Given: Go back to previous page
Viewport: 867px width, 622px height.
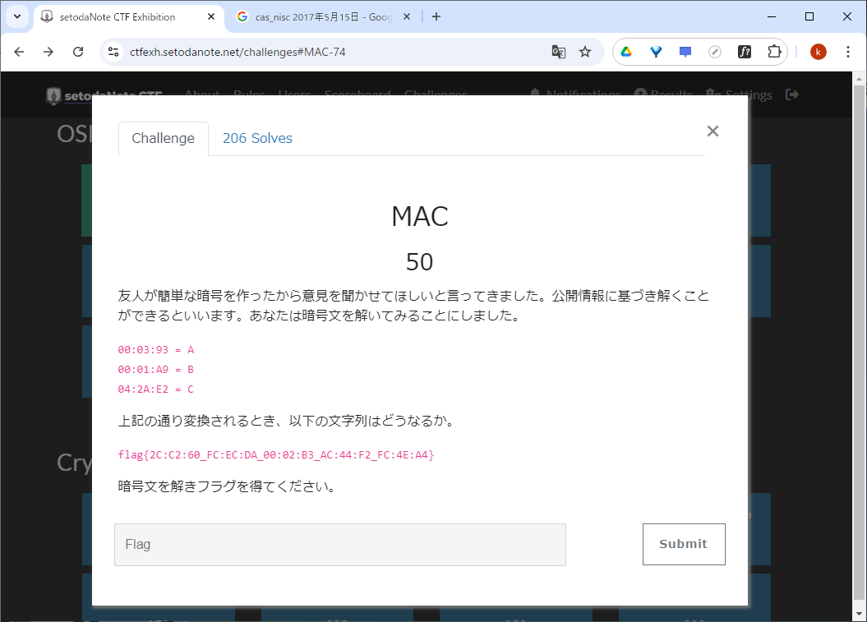Looking at the screenshot, I should (20, 52).
